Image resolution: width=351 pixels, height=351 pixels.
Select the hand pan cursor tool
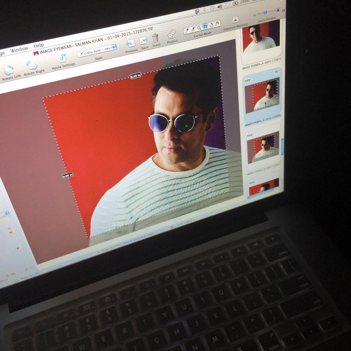click(217, 23)
